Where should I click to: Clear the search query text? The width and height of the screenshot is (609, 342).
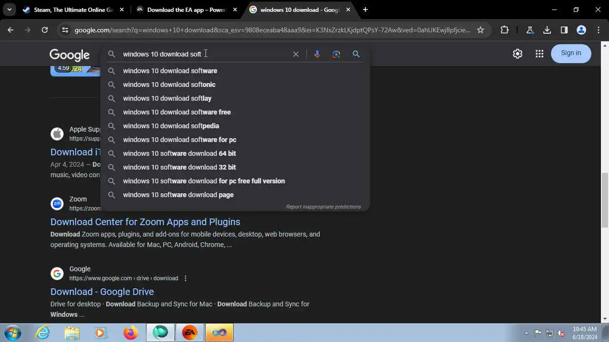(x=296, y=54)
